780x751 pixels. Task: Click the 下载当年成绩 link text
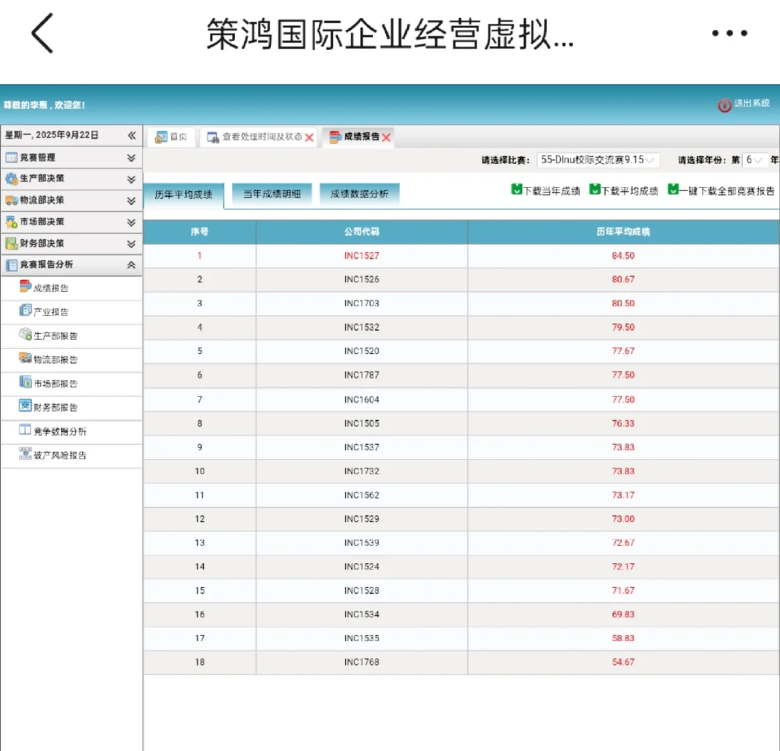[x=551, y=191]
